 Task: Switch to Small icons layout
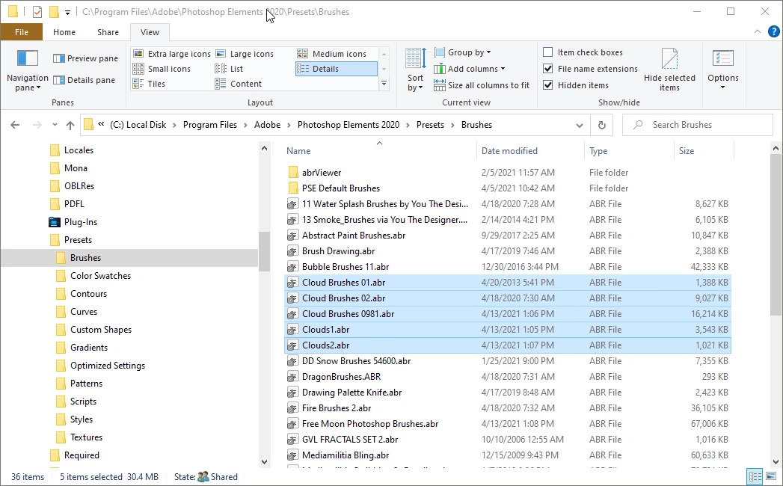(x=162, y=69)
